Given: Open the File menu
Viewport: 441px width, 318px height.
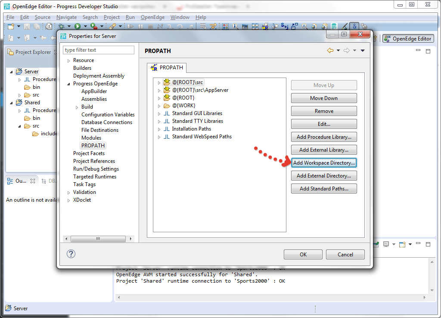Looking at the screenshot, I should (x=10, y=17).
